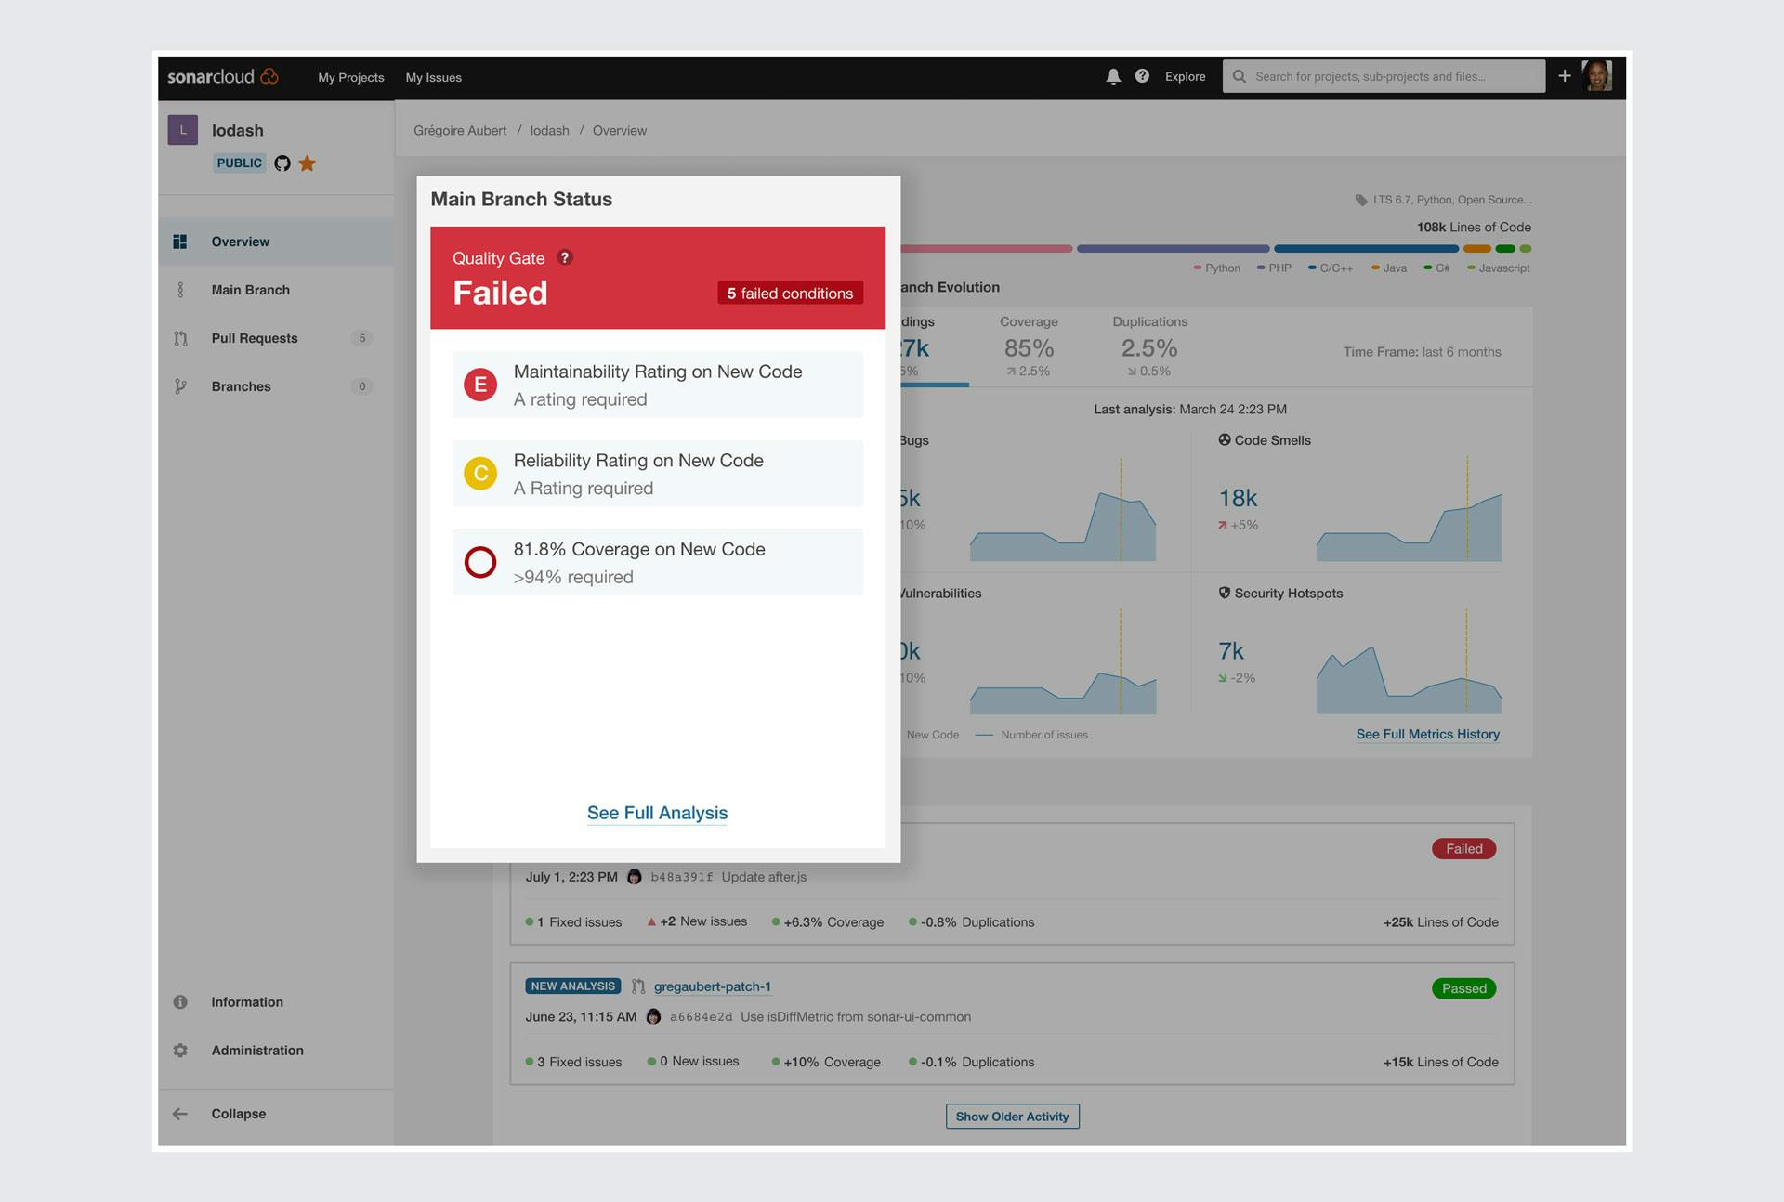Click the Main Branch icon in sidebar
The image size is (1784, 1202).
click(180, 290)
